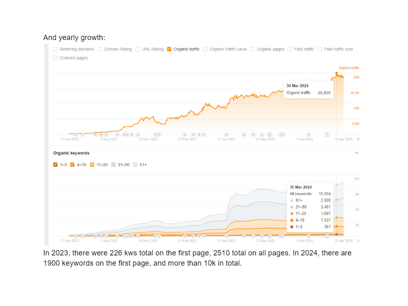The width and height of the screenshot is (408, 306).
Task: Click the 'a' marker near 5 Jan 2024 on keywords chart
Action: pos(308,236)
